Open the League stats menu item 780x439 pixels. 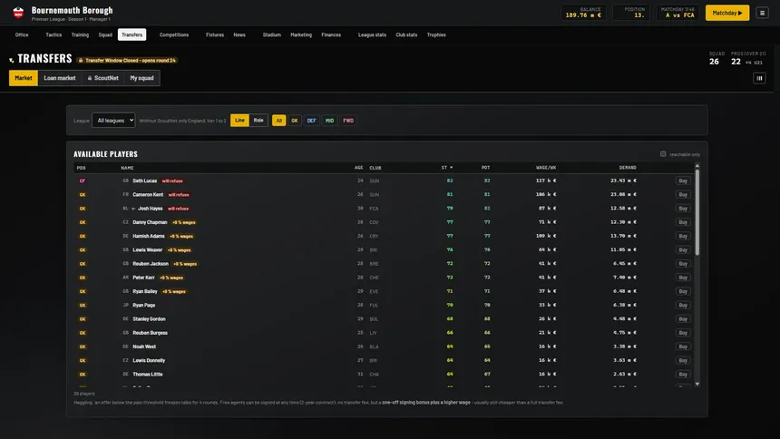click(x=372, y=34)
